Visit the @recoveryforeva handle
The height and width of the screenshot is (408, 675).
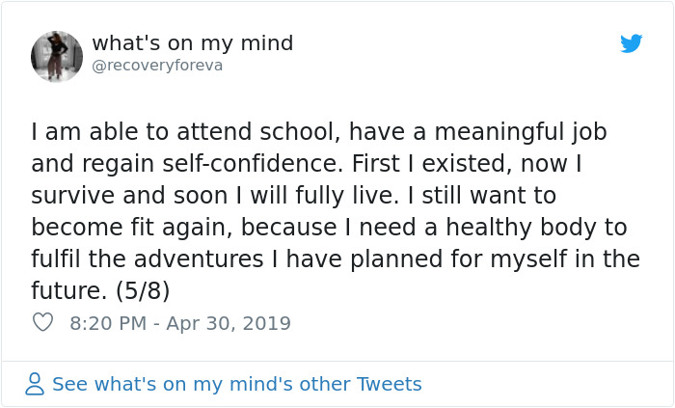point(157,66)
